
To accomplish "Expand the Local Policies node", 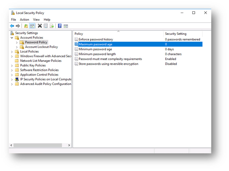I will [12, 52].
